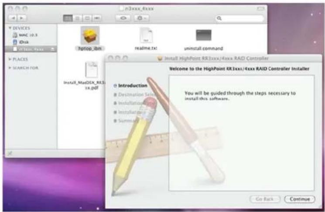Expand the SEARCH FOR sidebar section
The height and width of the screenshot is (212, 325).
coord(10,67)
